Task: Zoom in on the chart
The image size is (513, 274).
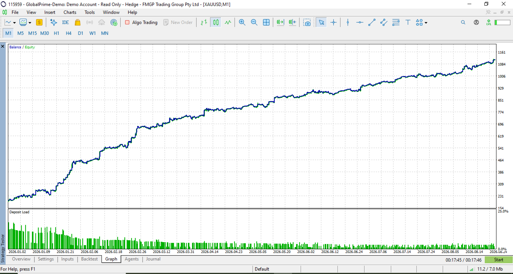Action: 242,22
